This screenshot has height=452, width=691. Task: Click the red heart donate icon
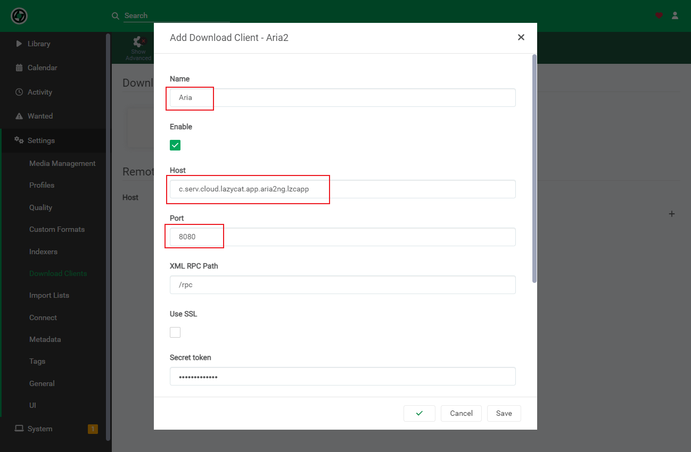(x=659, y=15)
